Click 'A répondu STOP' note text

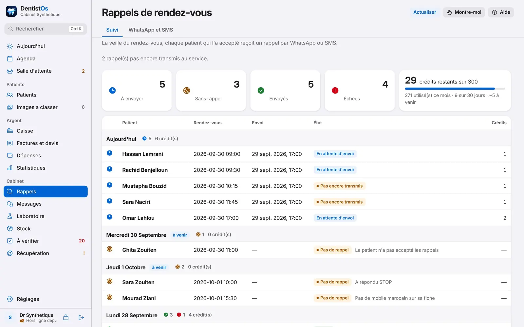373,282
